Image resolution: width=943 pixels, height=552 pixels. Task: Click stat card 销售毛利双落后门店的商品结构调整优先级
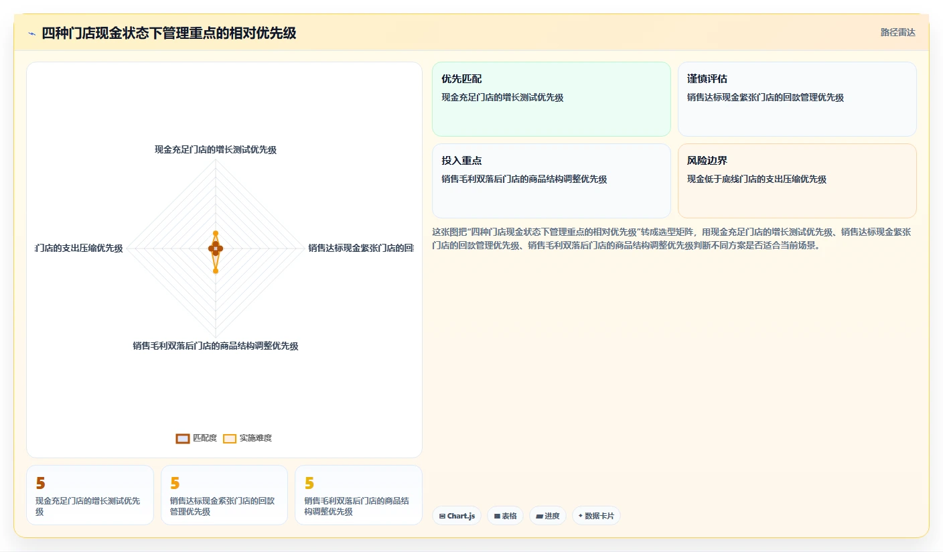(x=358, y=495)
